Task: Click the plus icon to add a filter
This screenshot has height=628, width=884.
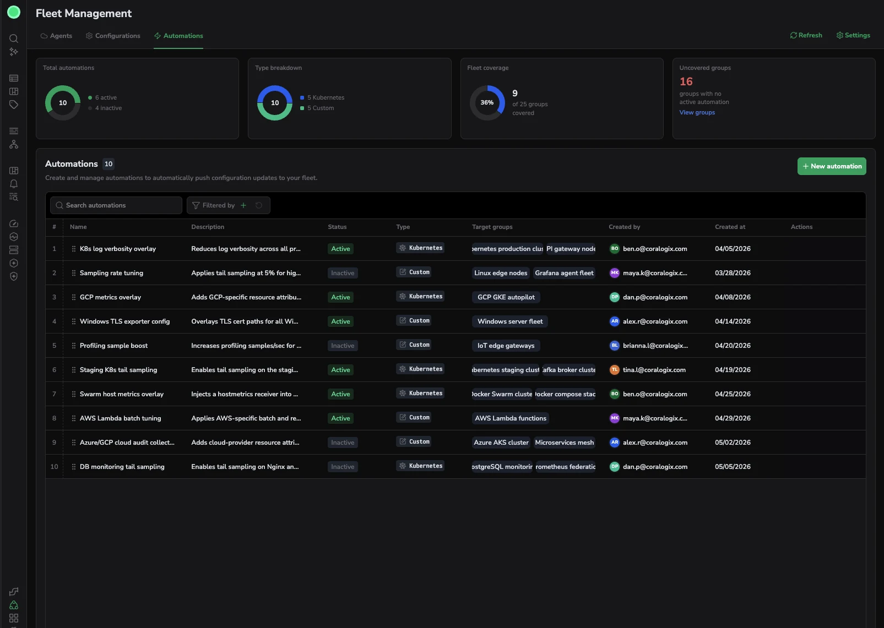Action: pyautogui.click(x=243, y=205)
